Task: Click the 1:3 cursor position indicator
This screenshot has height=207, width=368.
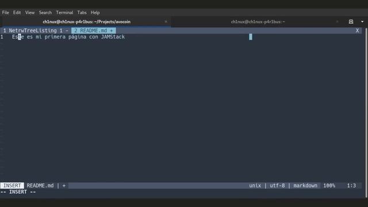Action: pyautogui.click(x=351, y=186)
